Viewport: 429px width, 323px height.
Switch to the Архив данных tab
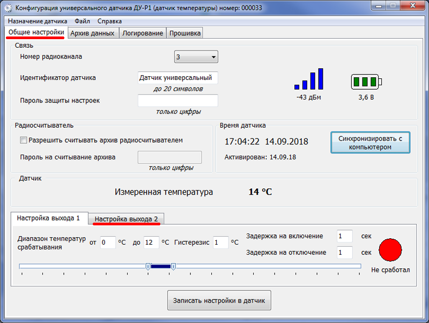click(x=92, y=33)
